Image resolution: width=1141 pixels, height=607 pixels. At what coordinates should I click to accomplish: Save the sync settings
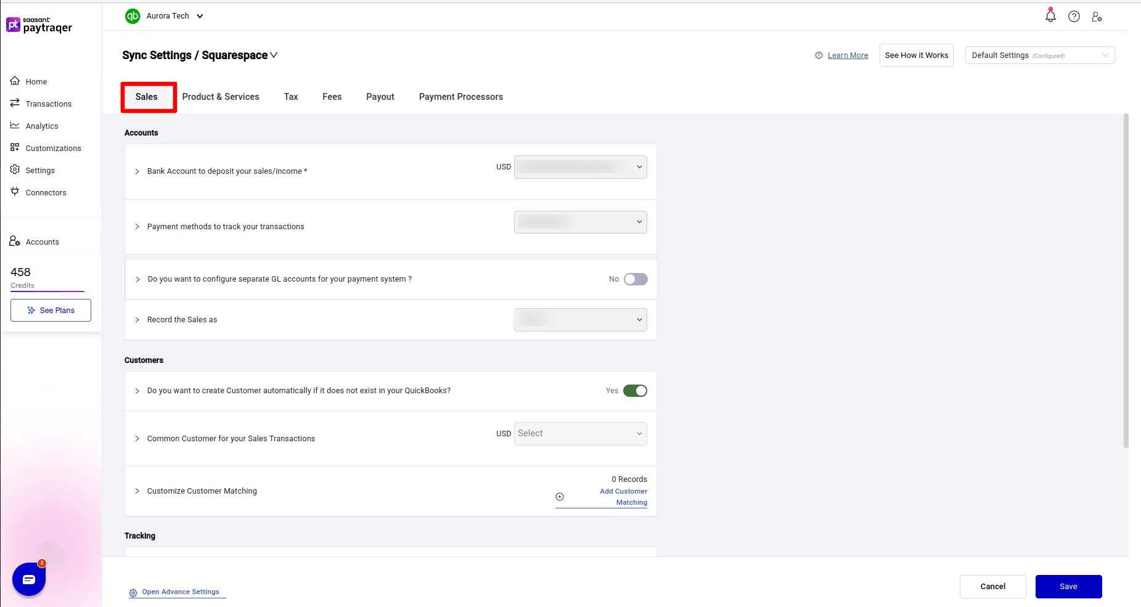pos(1068,586)
